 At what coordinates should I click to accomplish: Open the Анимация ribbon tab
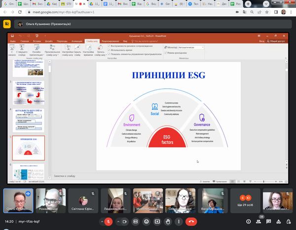(76, 41)
